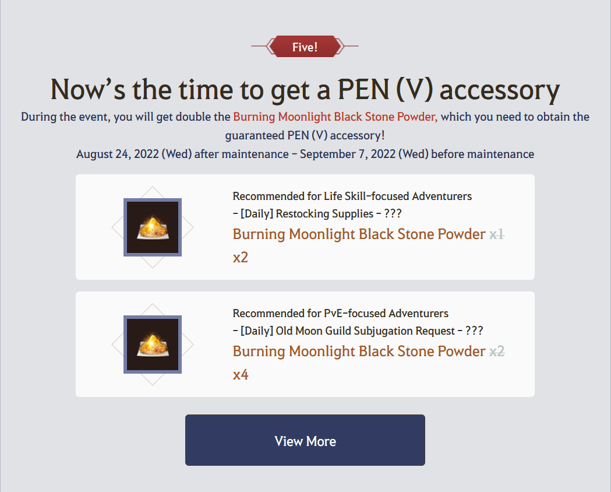Click the During the event description text
Viewport: 611px width, 492px height.
point(305,126)
